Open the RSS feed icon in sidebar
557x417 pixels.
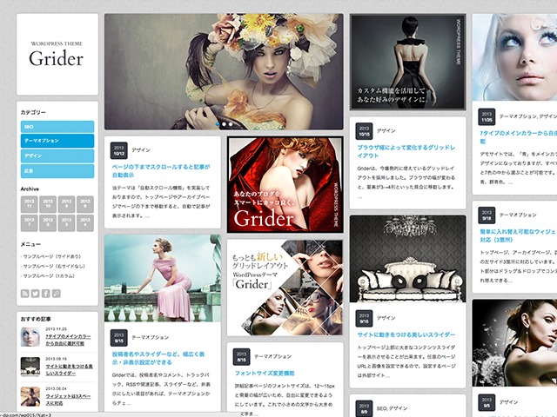click(25, 294)
